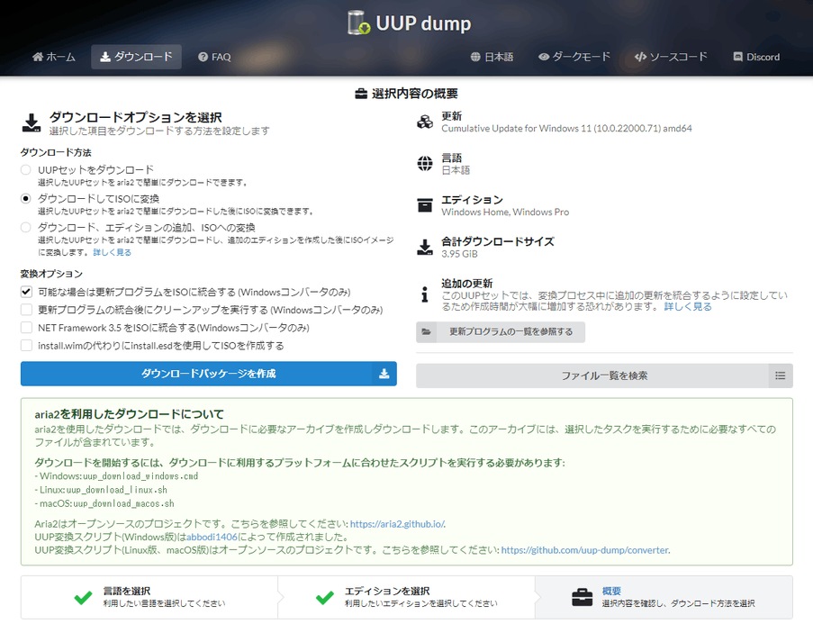Click ファイル一覧を検索 button

[604, 375]
